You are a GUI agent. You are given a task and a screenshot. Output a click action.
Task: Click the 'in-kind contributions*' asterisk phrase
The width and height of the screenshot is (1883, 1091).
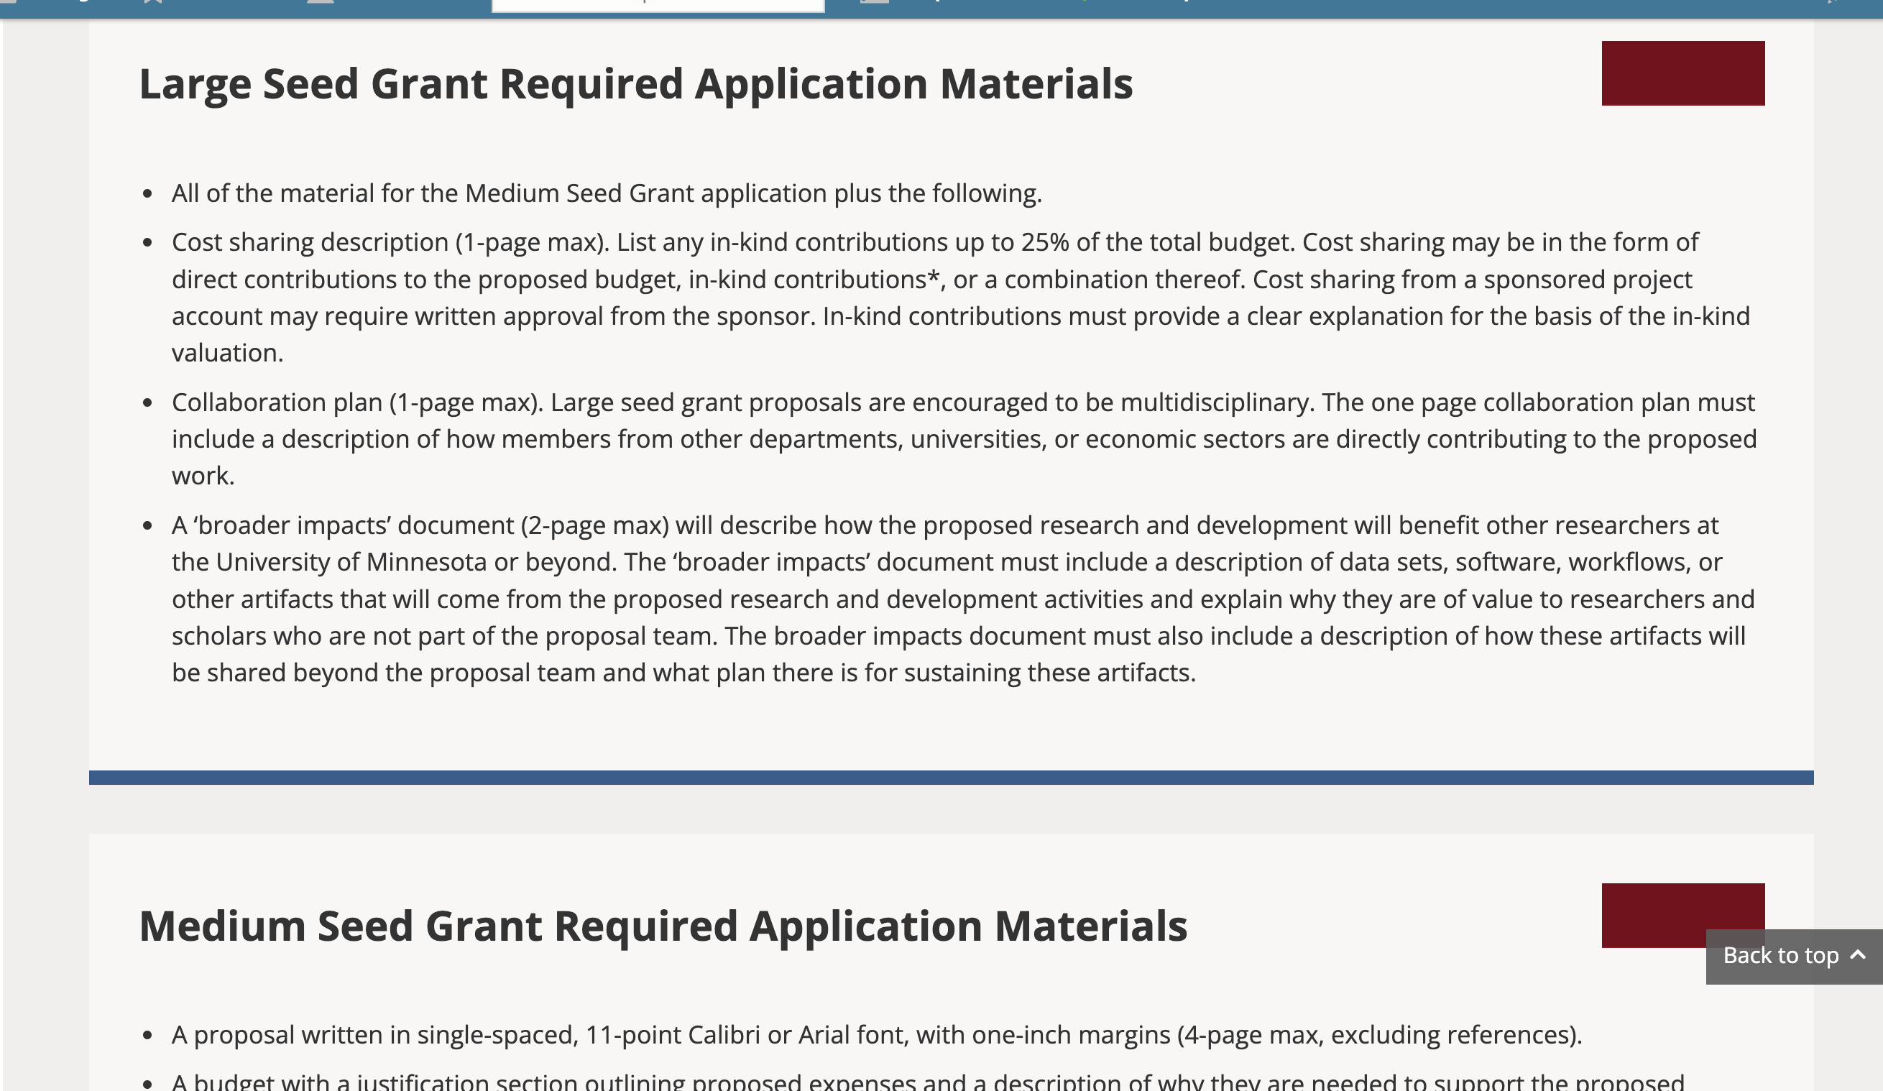click(814, 280)
